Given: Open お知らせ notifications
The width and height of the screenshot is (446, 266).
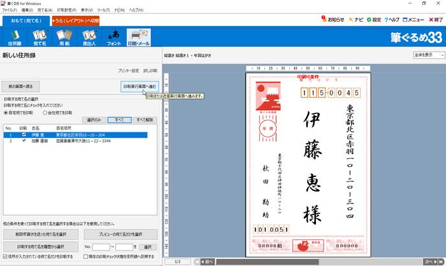Looking at the screenshot, I should tap(333, 20).
